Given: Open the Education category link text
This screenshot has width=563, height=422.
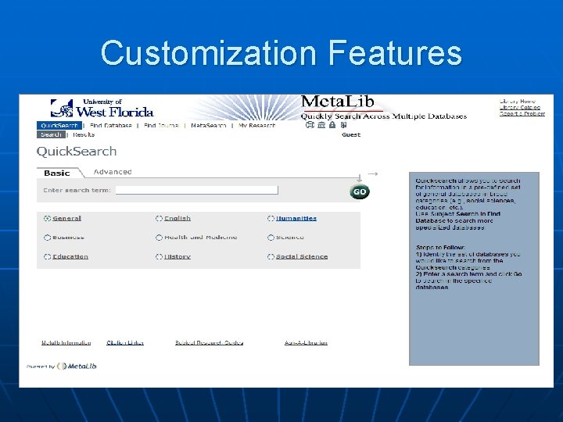Looking at the screenshot, I should (x=70, y=256).
